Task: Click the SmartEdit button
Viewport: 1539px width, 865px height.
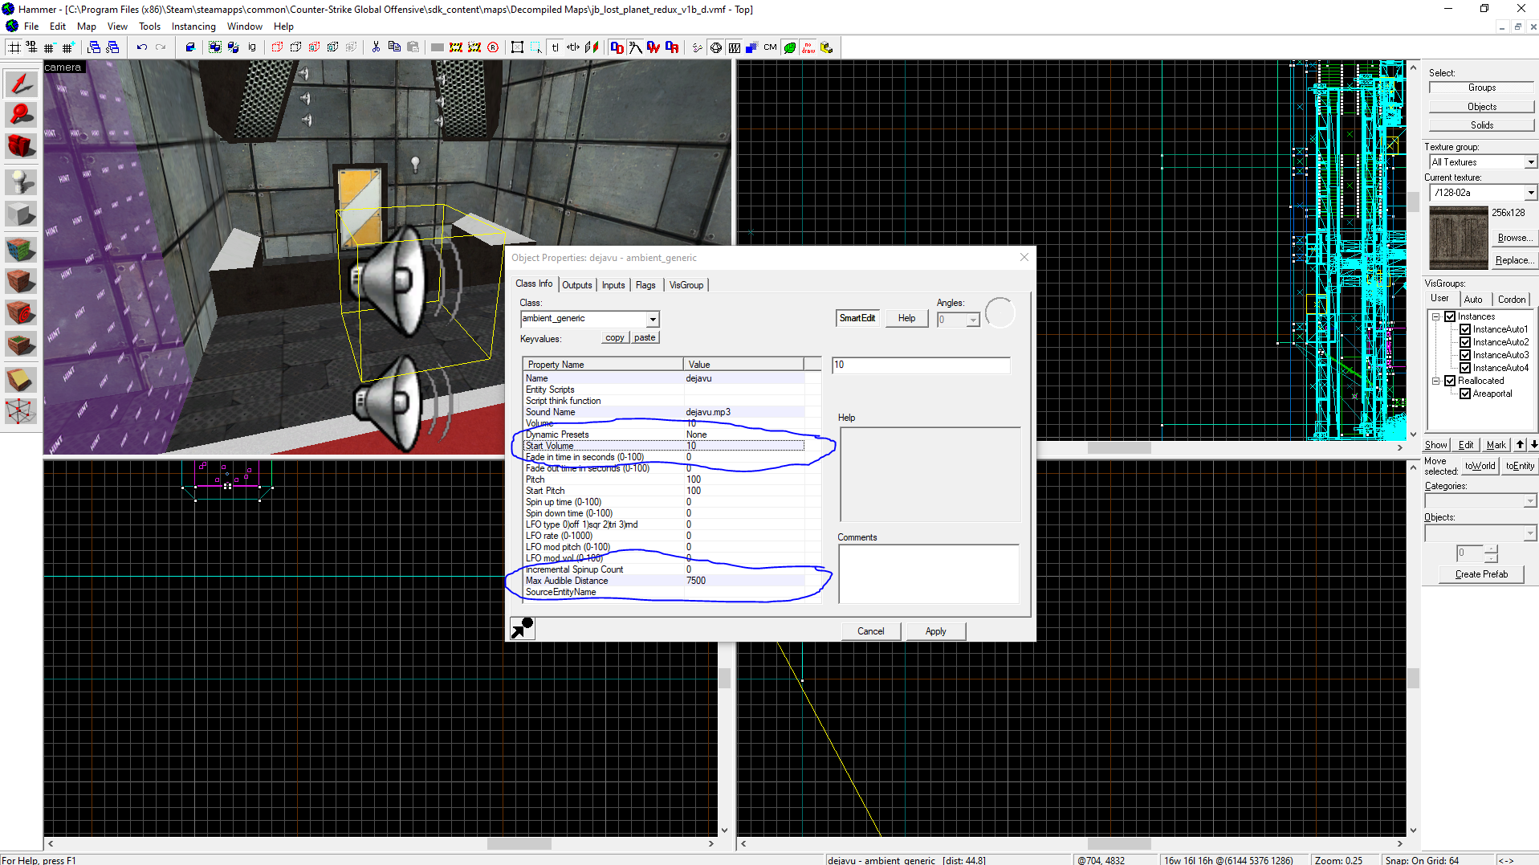Action: [857, 318]
